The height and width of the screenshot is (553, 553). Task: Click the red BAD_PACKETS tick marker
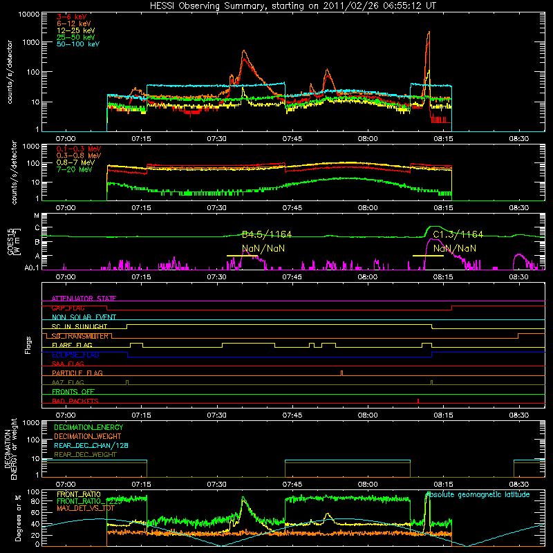tap(418, 401)
